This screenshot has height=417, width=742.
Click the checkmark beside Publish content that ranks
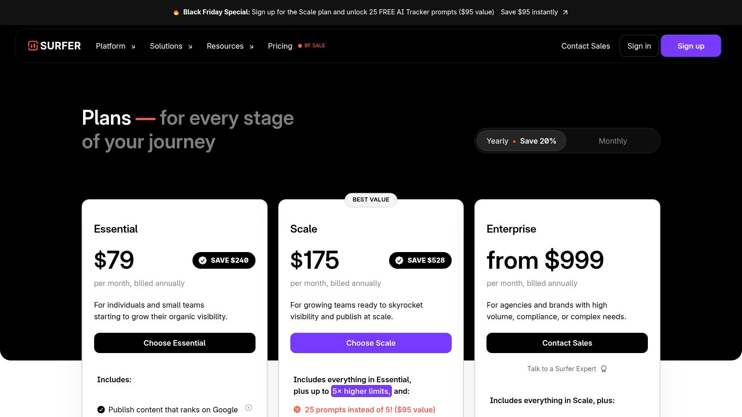coord(101,409)
